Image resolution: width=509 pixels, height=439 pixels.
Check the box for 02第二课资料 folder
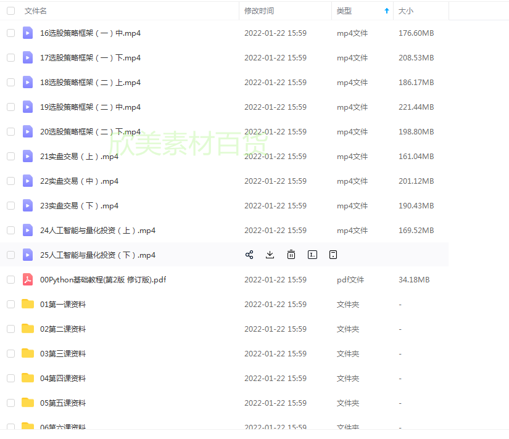[10, 329]
